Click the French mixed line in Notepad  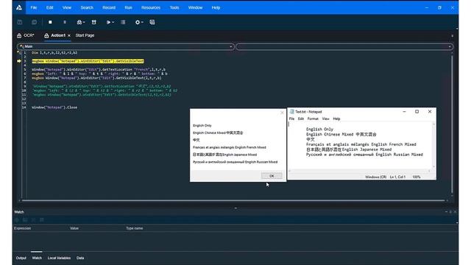tap(361, 144)
